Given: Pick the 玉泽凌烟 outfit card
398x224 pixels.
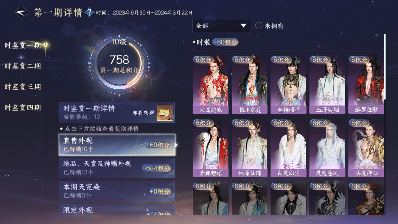Looking at the screenshot, I should pyautogui.click(x=327, y=85).
